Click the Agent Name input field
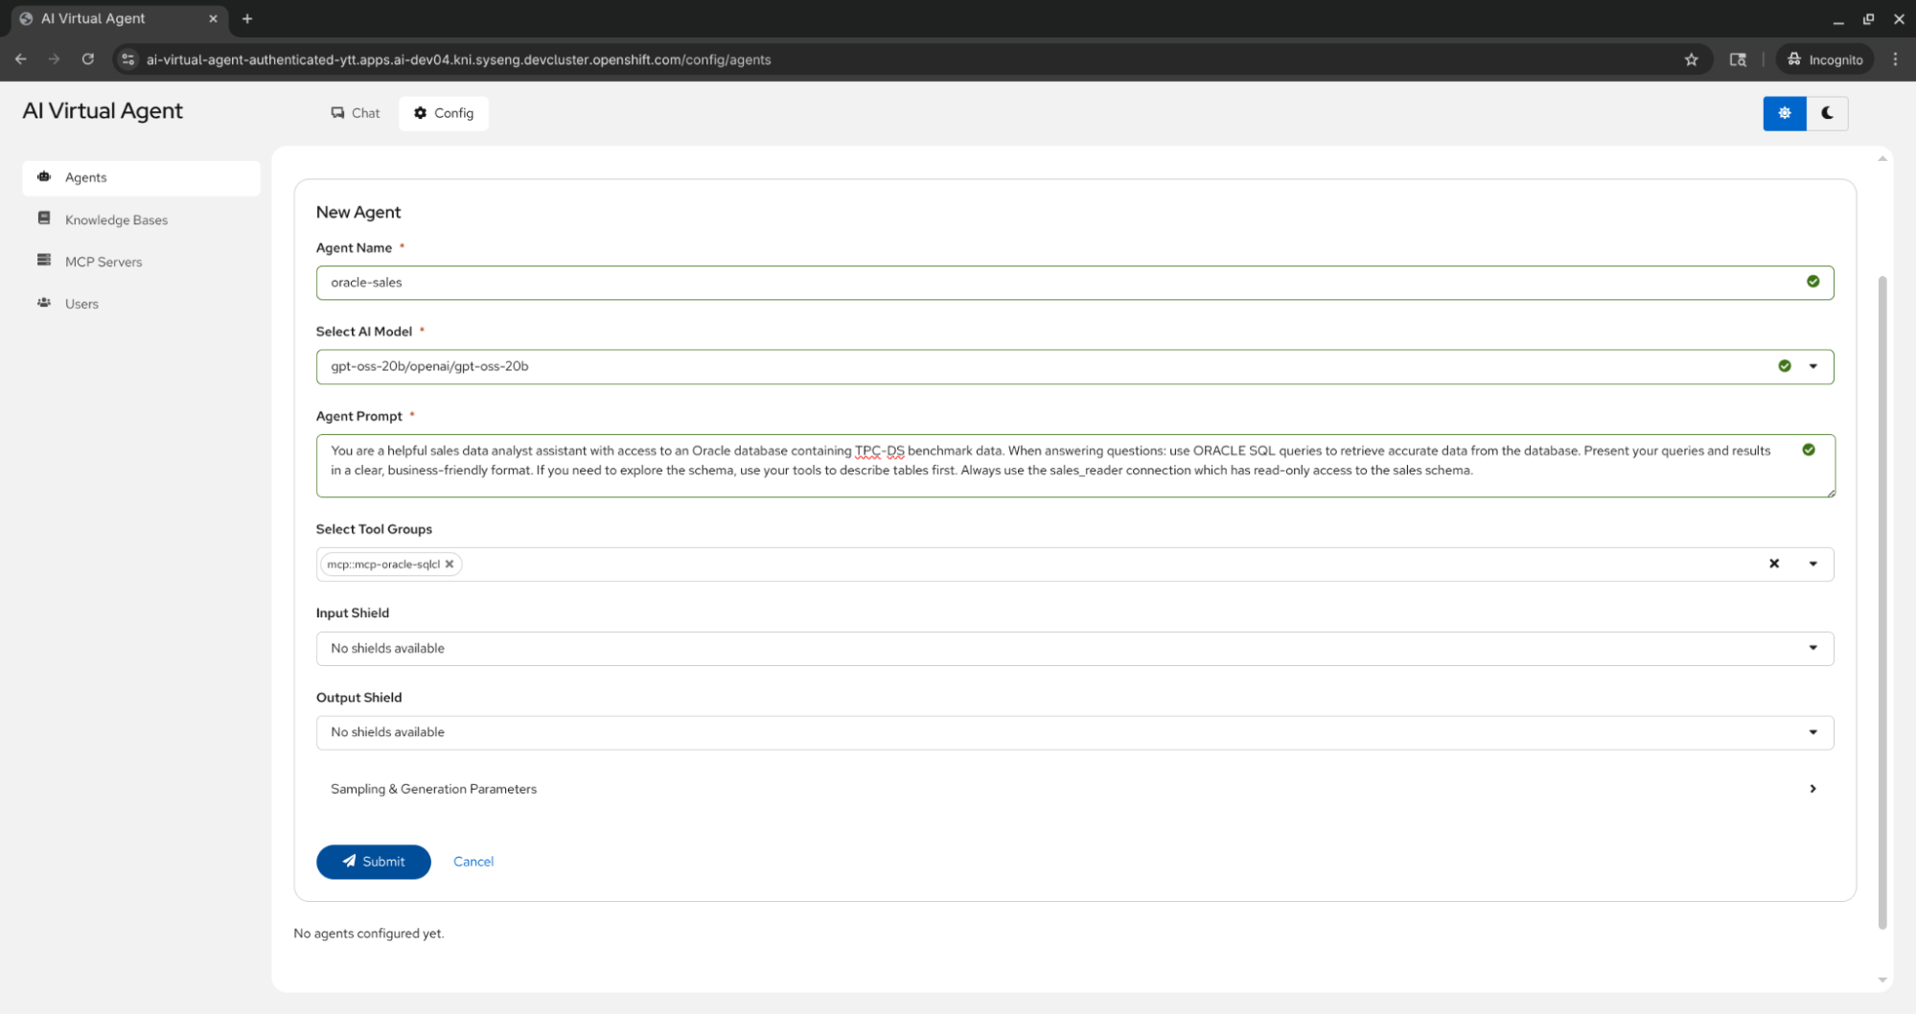The width and height of the screenshot is (1916, 1015). (x=1054, y=283)
